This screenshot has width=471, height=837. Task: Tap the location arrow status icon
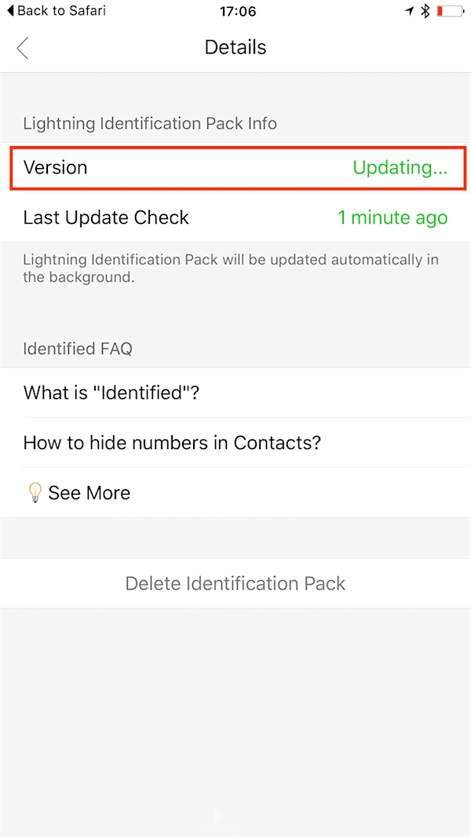[409, 11]
